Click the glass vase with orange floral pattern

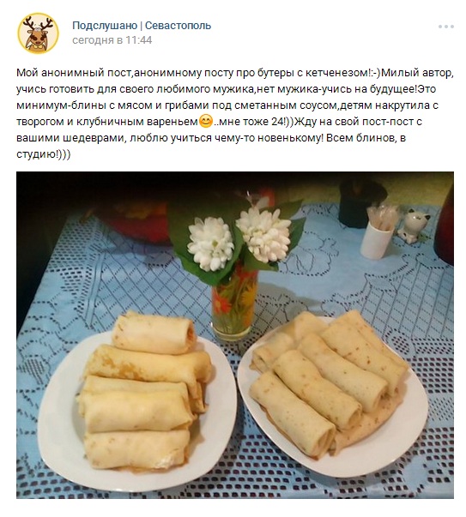234,304
